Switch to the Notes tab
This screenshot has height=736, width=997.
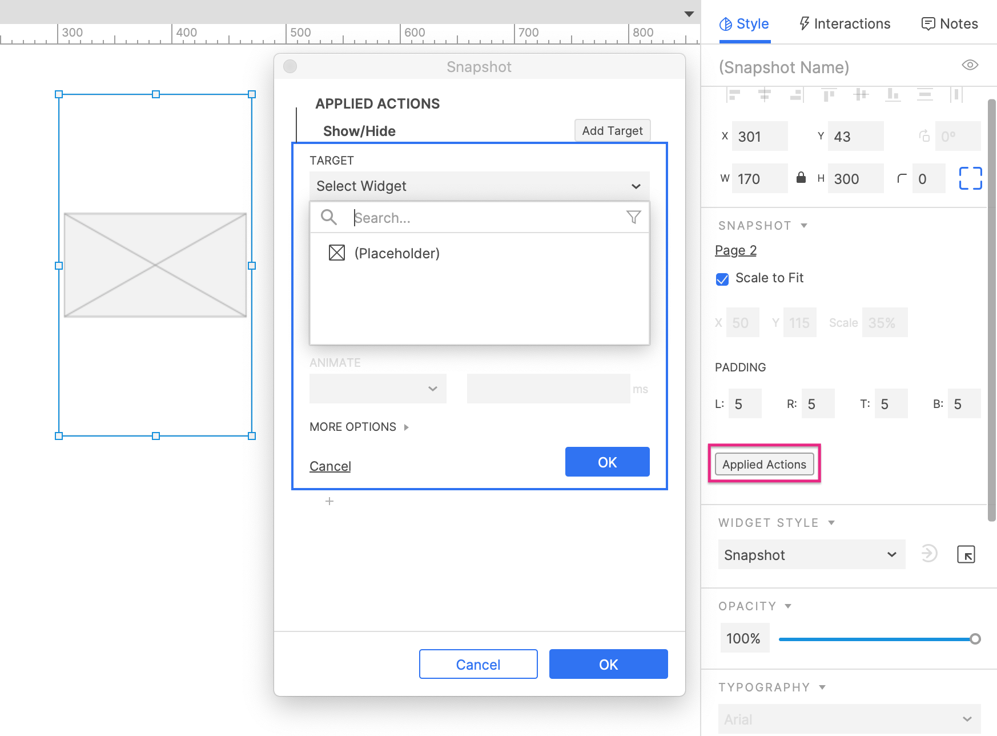(x=948, y=23)
